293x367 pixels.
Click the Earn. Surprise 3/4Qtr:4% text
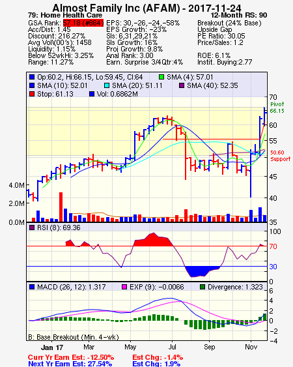145,63
